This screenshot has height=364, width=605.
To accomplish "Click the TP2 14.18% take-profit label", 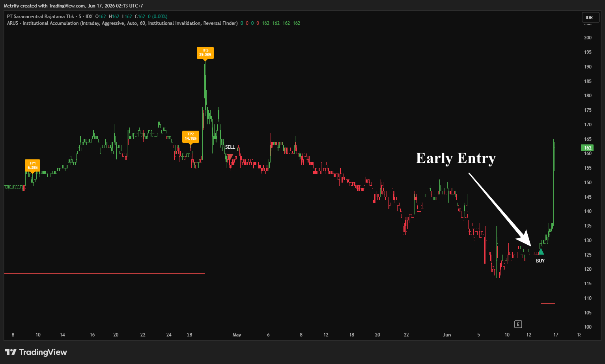I will point(190,137).
